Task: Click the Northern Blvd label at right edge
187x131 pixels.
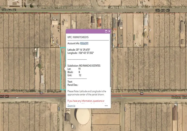Action: click(179, 97)
